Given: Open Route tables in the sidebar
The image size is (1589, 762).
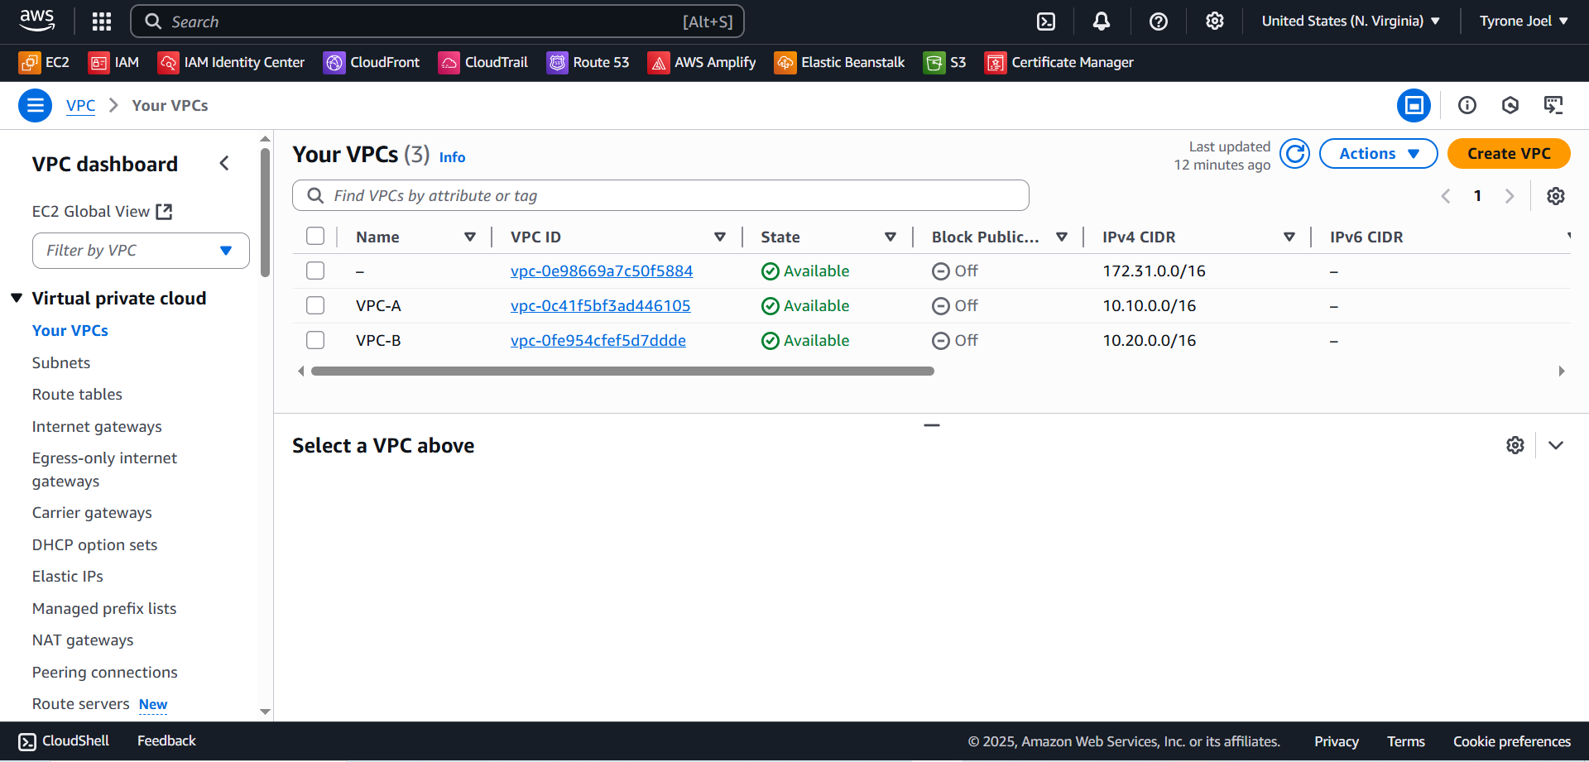Looking at the screenshot, I should click(x=77, y=395).
